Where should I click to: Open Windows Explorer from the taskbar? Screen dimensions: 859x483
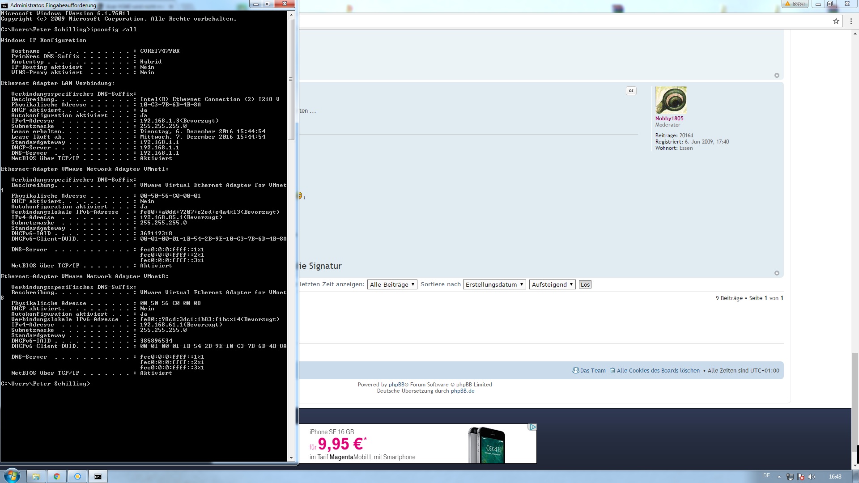coord(36,476)
